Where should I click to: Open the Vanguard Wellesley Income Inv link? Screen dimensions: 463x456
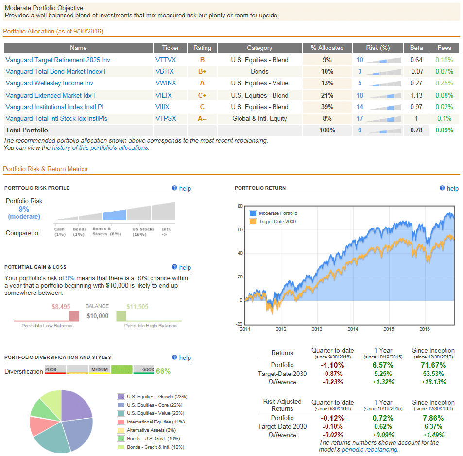[49, 83]
